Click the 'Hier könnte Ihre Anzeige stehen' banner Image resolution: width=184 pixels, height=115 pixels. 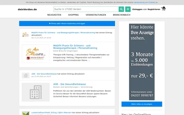pos(142,62)
